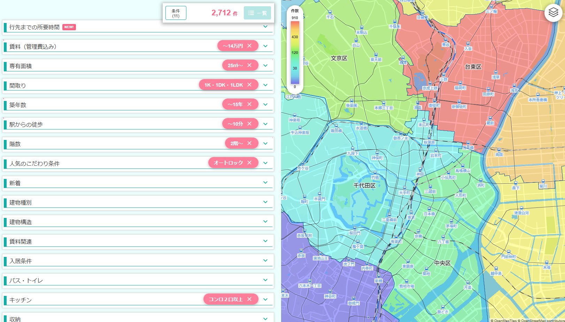
Task: Expand the 賃料（管理費込み） section chevron
Action: [265, 46]
